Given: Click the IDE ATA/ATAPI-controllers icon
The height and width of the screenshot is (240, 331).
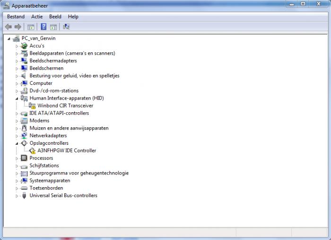Looking at the screenshot, I should pyautogui.click(x=24, y=114).
